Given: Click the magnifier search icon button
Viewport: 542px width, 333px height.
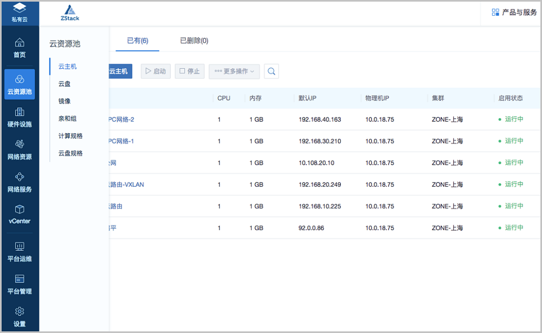Looking at the screenshot, I should click(x=271, y=71).
